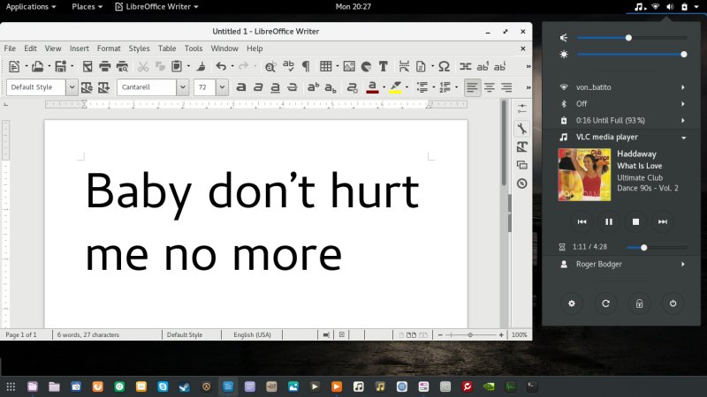The image size is (707, 397).
Task: Open the font size 72 dropdown
Action: (x=222, y=87)
